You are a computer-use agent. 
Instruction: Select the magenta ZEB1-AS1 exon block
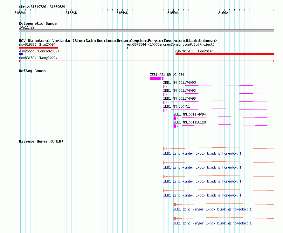click(155, 78)
